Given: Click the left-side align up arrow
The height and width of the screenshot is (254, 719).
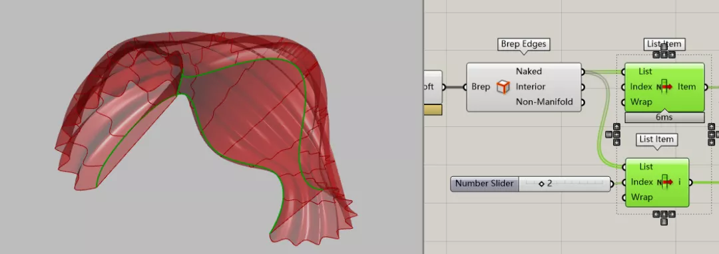Looking at the screenshot, I should pos(616,127).
